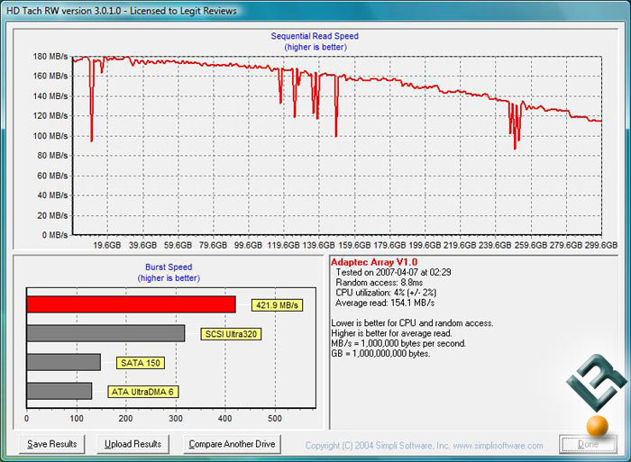
Task: Click the Adaptec Array V1.0 drive title
Action: 374,262
